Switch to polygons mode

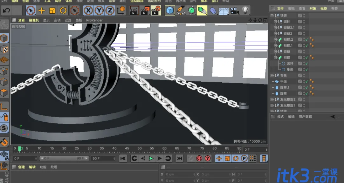(4, 93)
